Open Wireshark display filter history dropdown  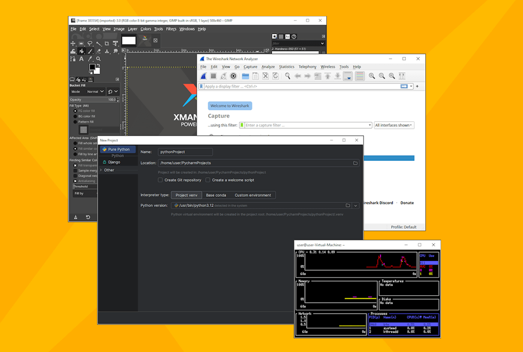411,86
